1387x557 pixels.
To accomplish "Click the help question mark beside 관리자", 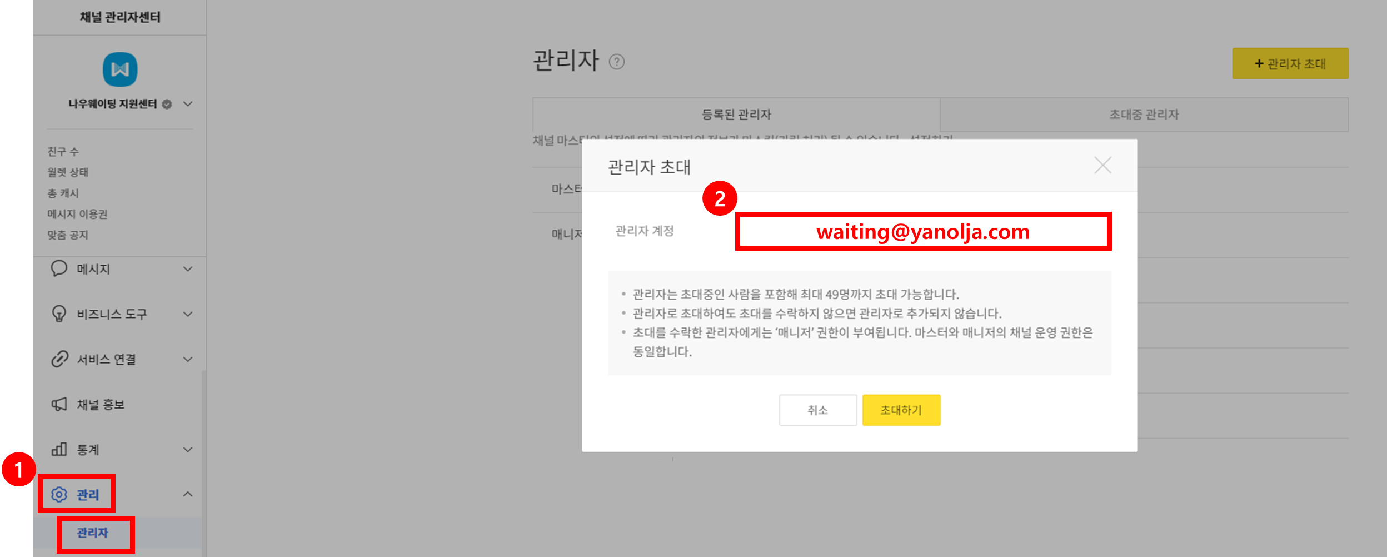I will pyautogui.click(x=617, y=62).
